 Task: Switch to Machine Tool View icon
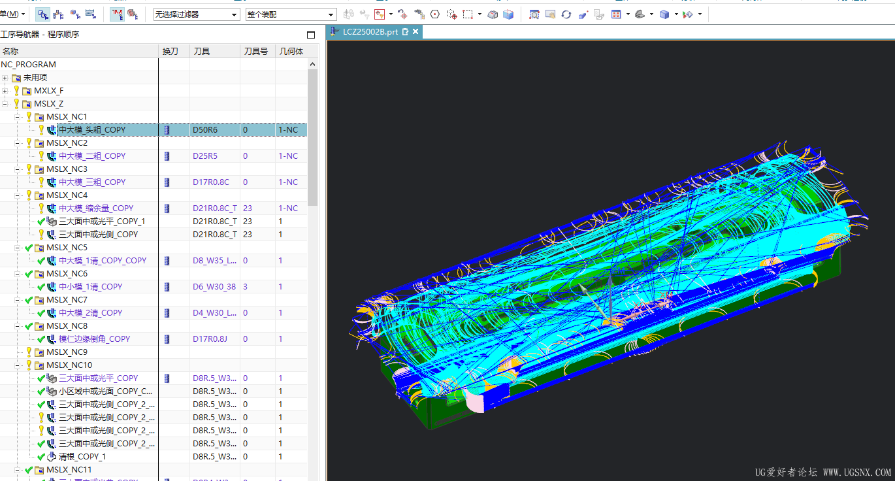click(x=59, y=14)
